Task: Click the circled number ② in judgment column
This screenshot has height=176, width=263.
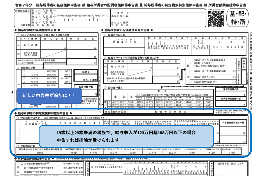Action: [x=234, y=71]
